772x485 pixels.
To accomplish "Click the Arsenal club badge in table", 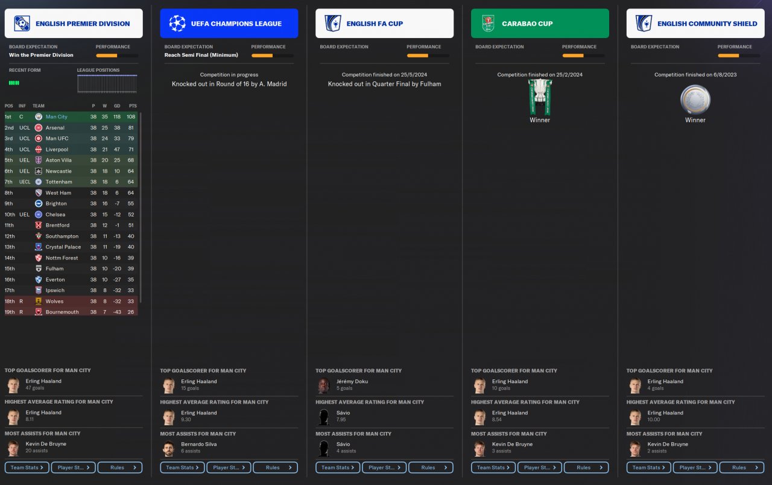I will coord(38,128).
